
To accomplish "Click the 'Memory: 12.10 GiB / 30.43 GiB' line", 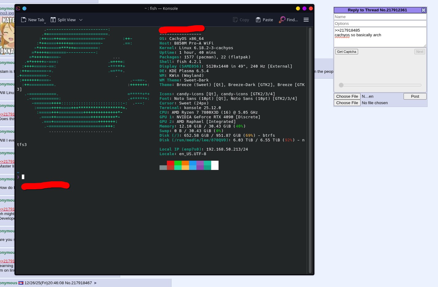I will coord(203,126).
